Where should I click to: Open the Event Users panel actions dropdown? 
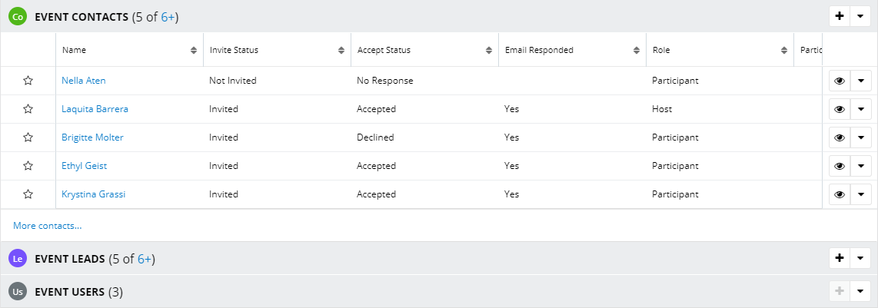coord(860,290)
